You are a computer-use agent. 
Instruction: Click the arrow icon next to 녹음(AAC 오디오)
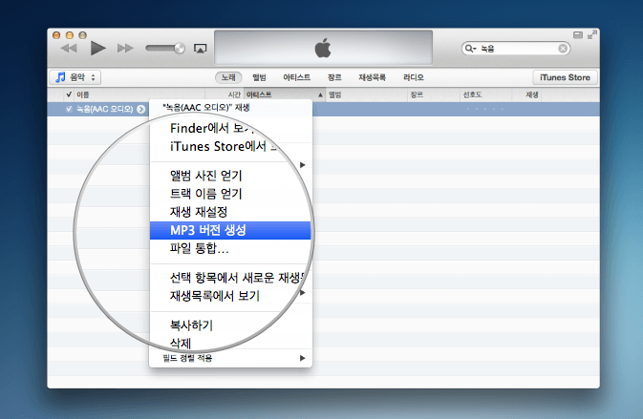[x=140, y=109]
